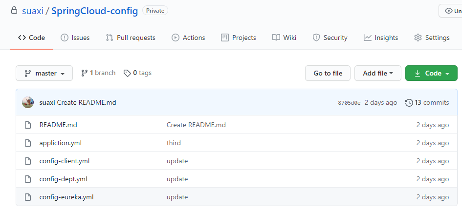The image size is (462, 210).
Task: Open suaxi author link in commit bar
Action: (x=47, y=102)
